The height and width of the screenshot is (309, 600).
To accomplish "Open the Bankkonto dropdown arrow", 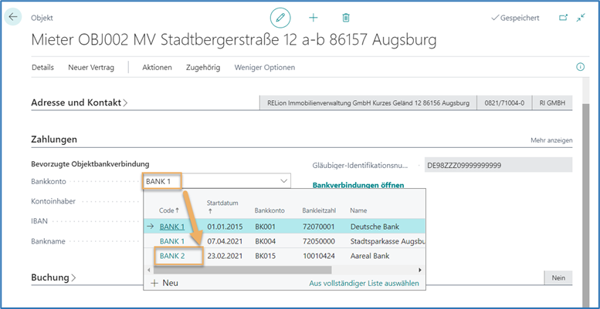I will click(x=283, y=181).
